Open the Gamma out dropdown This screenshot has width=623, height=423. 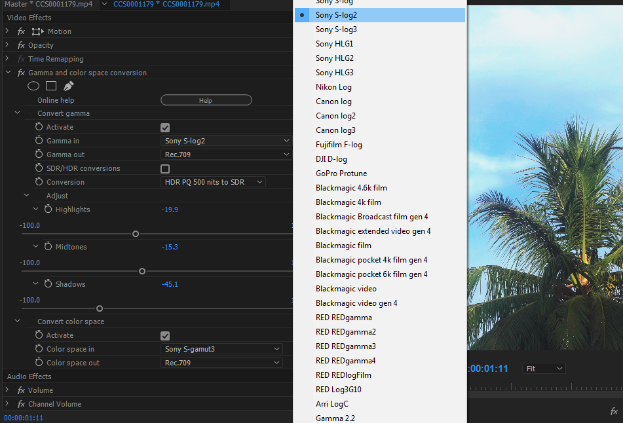click(x=225, y=155)
